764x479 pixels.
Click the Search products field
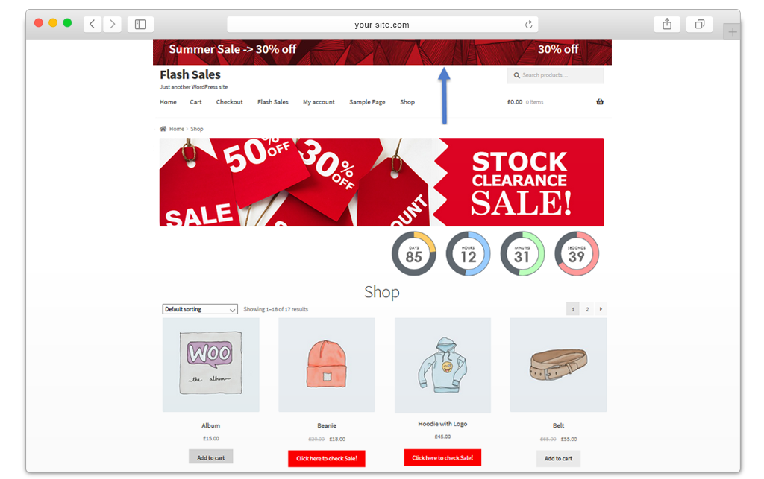point(555,75)
